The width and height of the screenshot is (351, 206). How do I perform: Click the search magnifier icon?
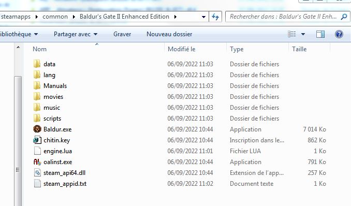(x=344, y=17)
